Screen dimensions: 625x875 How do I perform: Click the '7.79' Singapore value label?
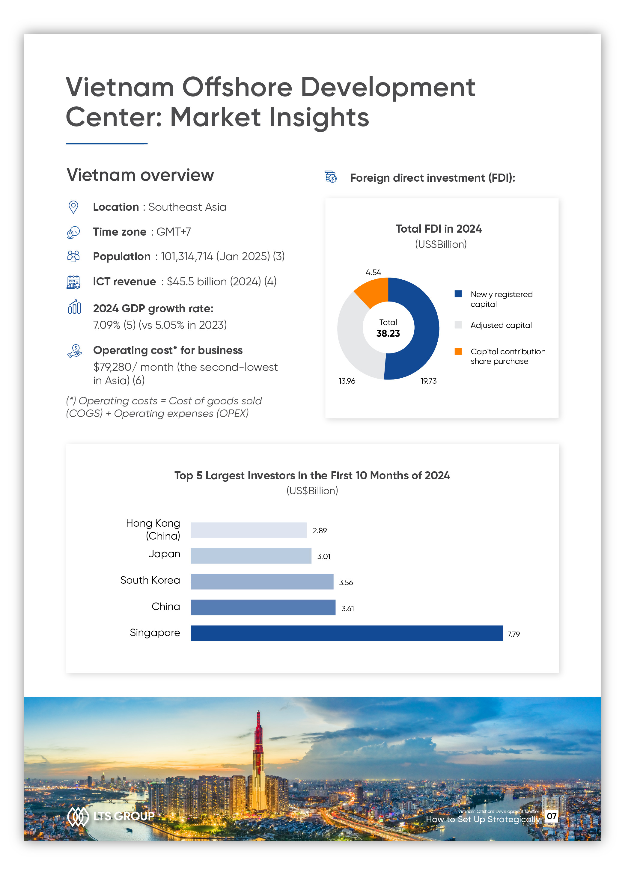(513, 634)
